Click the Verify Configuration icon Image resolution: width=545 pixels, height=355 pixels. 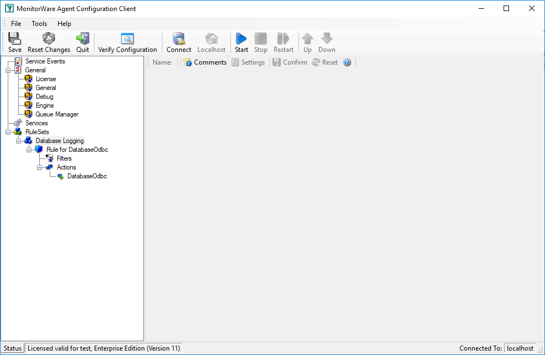(x=128, y=39)
